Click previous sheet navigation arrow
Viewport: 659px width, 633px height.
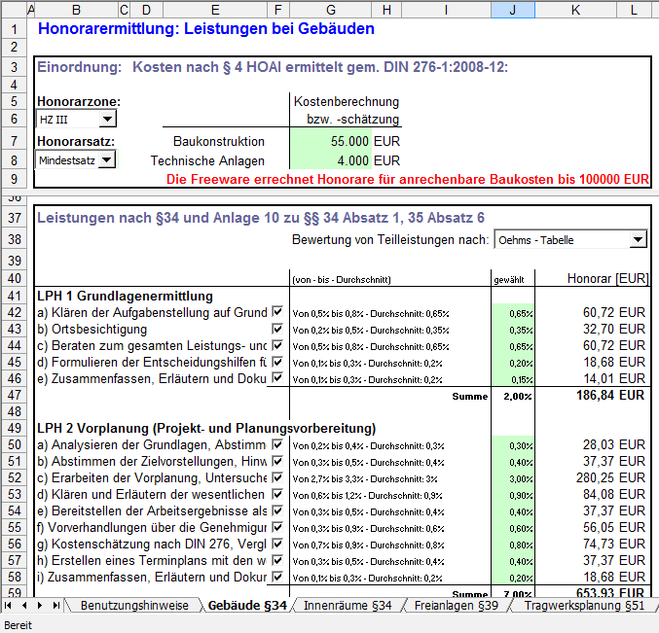click(x=24, y=605)
